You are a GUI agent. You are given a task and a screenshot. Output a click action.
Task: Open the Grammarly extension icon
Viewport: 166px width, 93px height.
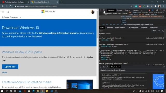click(x=136, y=6)
